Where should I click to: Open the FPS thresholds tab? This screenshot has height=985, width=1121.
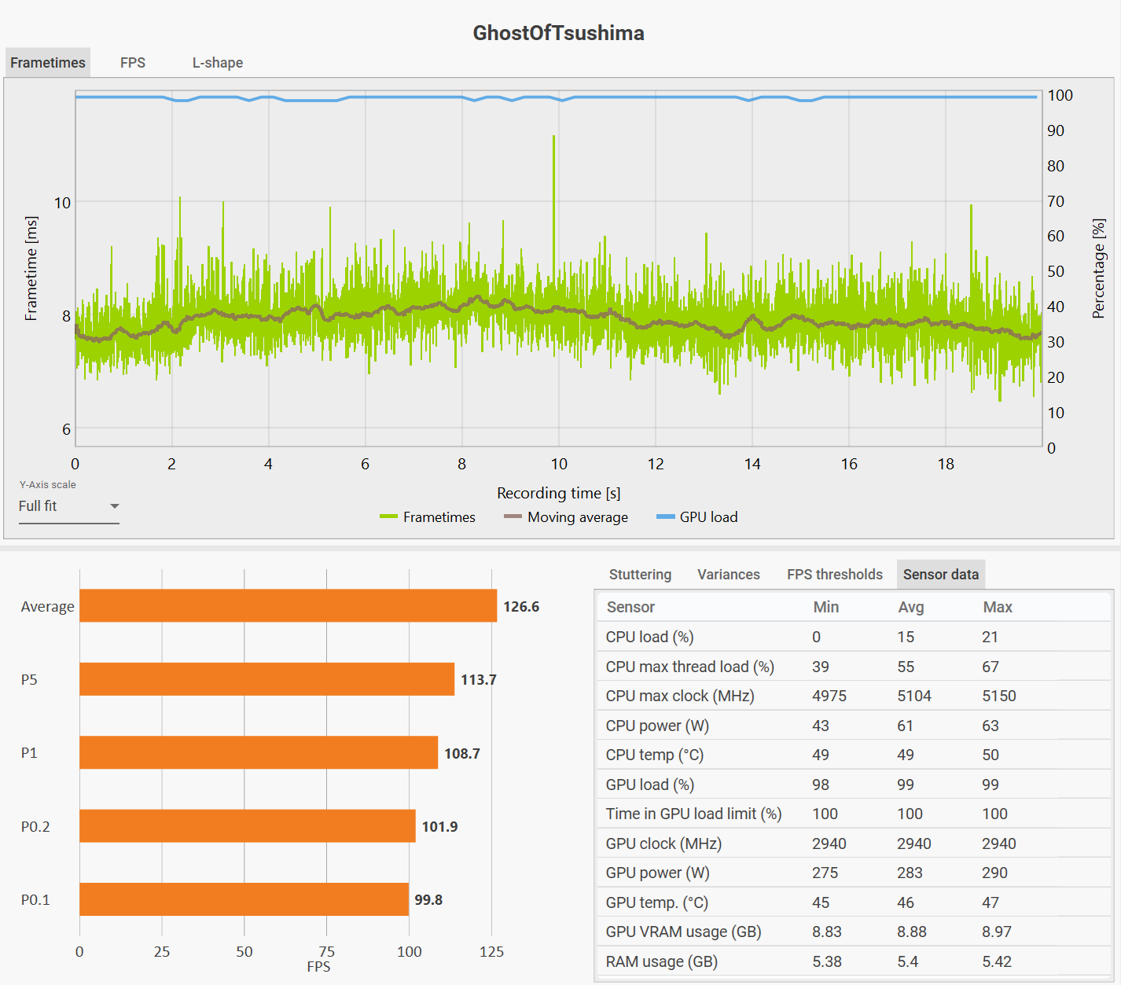click(835, 575)
